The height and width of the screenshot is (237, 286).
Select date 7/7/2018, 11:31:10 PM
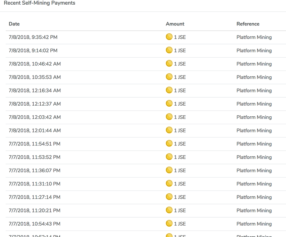pos(34,184)
